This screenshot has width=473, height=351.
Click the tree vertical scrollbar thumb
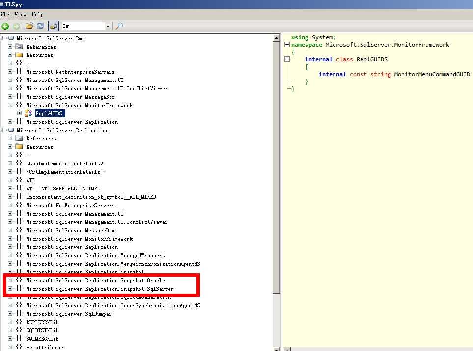pos(277,167)
